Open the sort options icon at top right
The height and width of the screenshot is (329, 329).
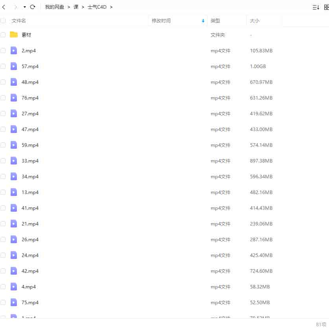coord(315,7)
